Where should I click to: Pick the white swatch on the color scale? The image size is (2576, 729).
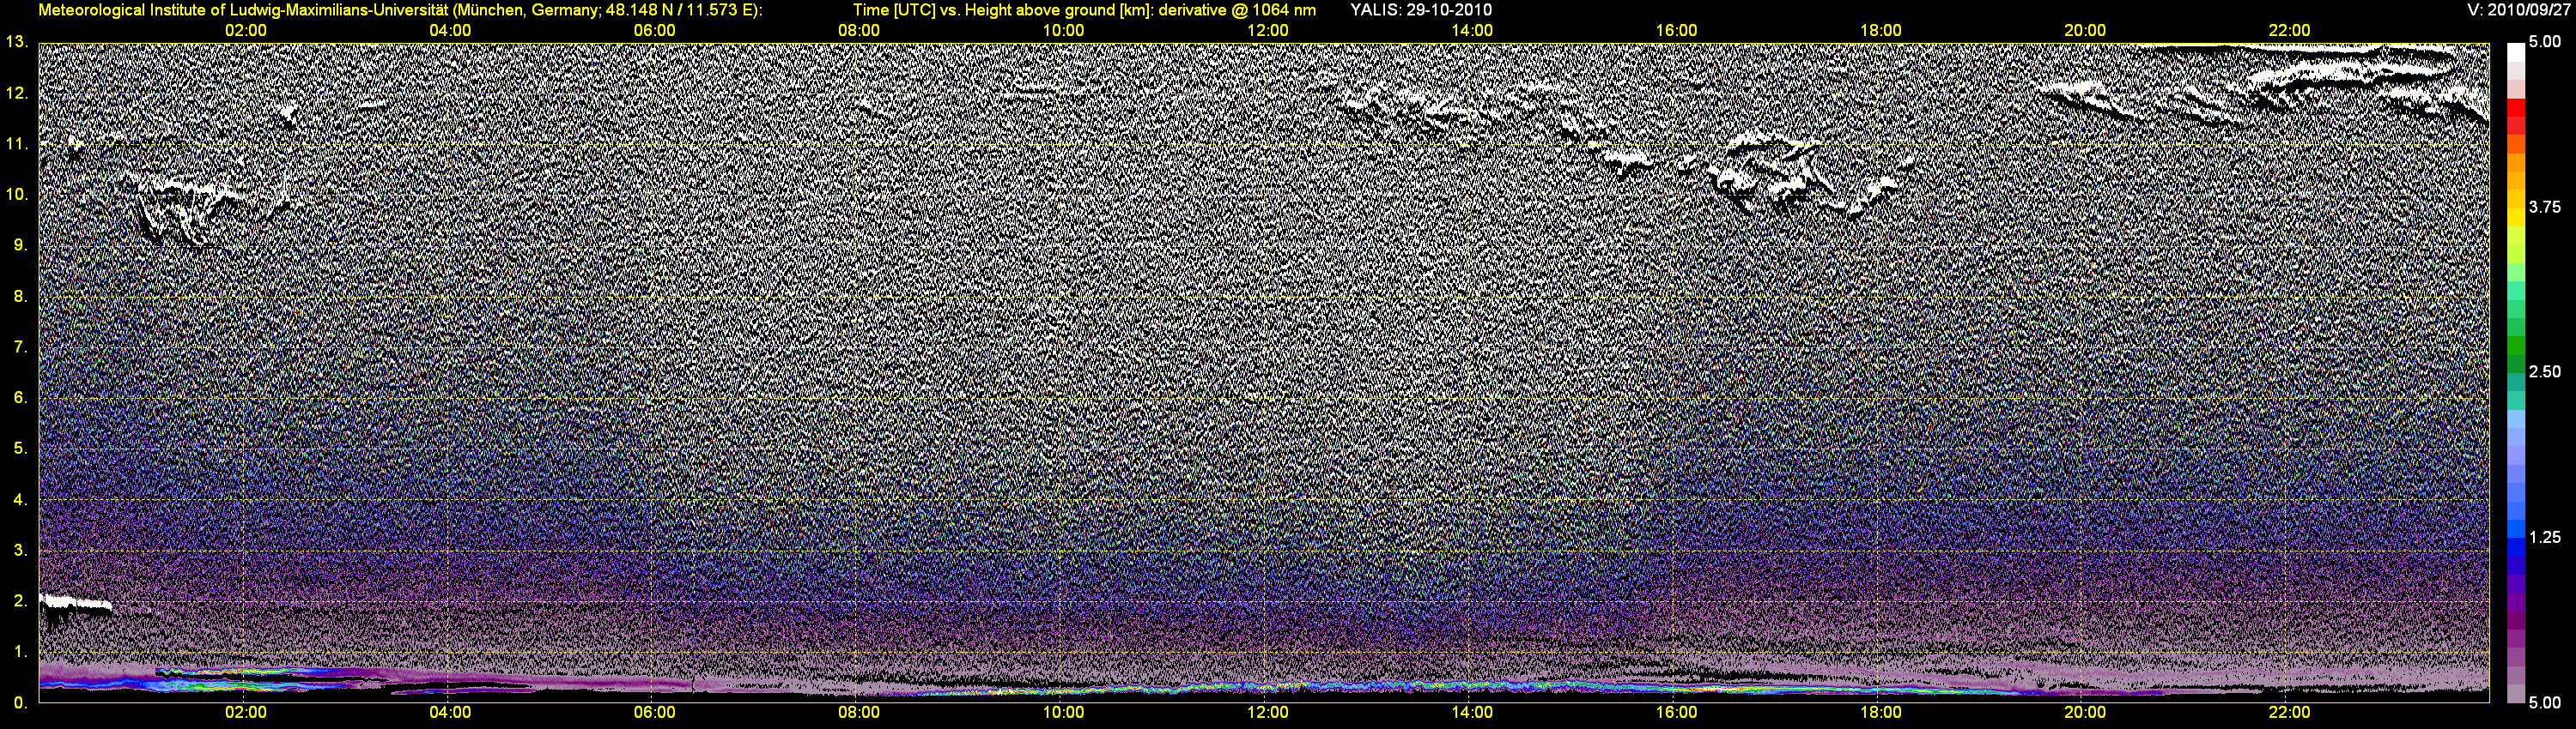click(2515, 53)
